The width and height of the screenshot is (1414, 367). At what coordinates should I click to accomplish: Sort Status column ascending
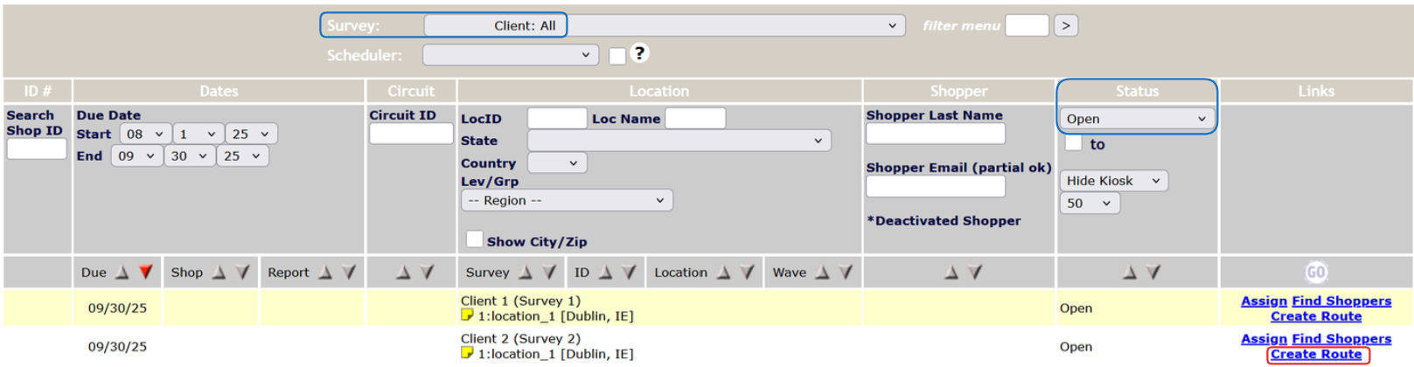click(1130, 273)
